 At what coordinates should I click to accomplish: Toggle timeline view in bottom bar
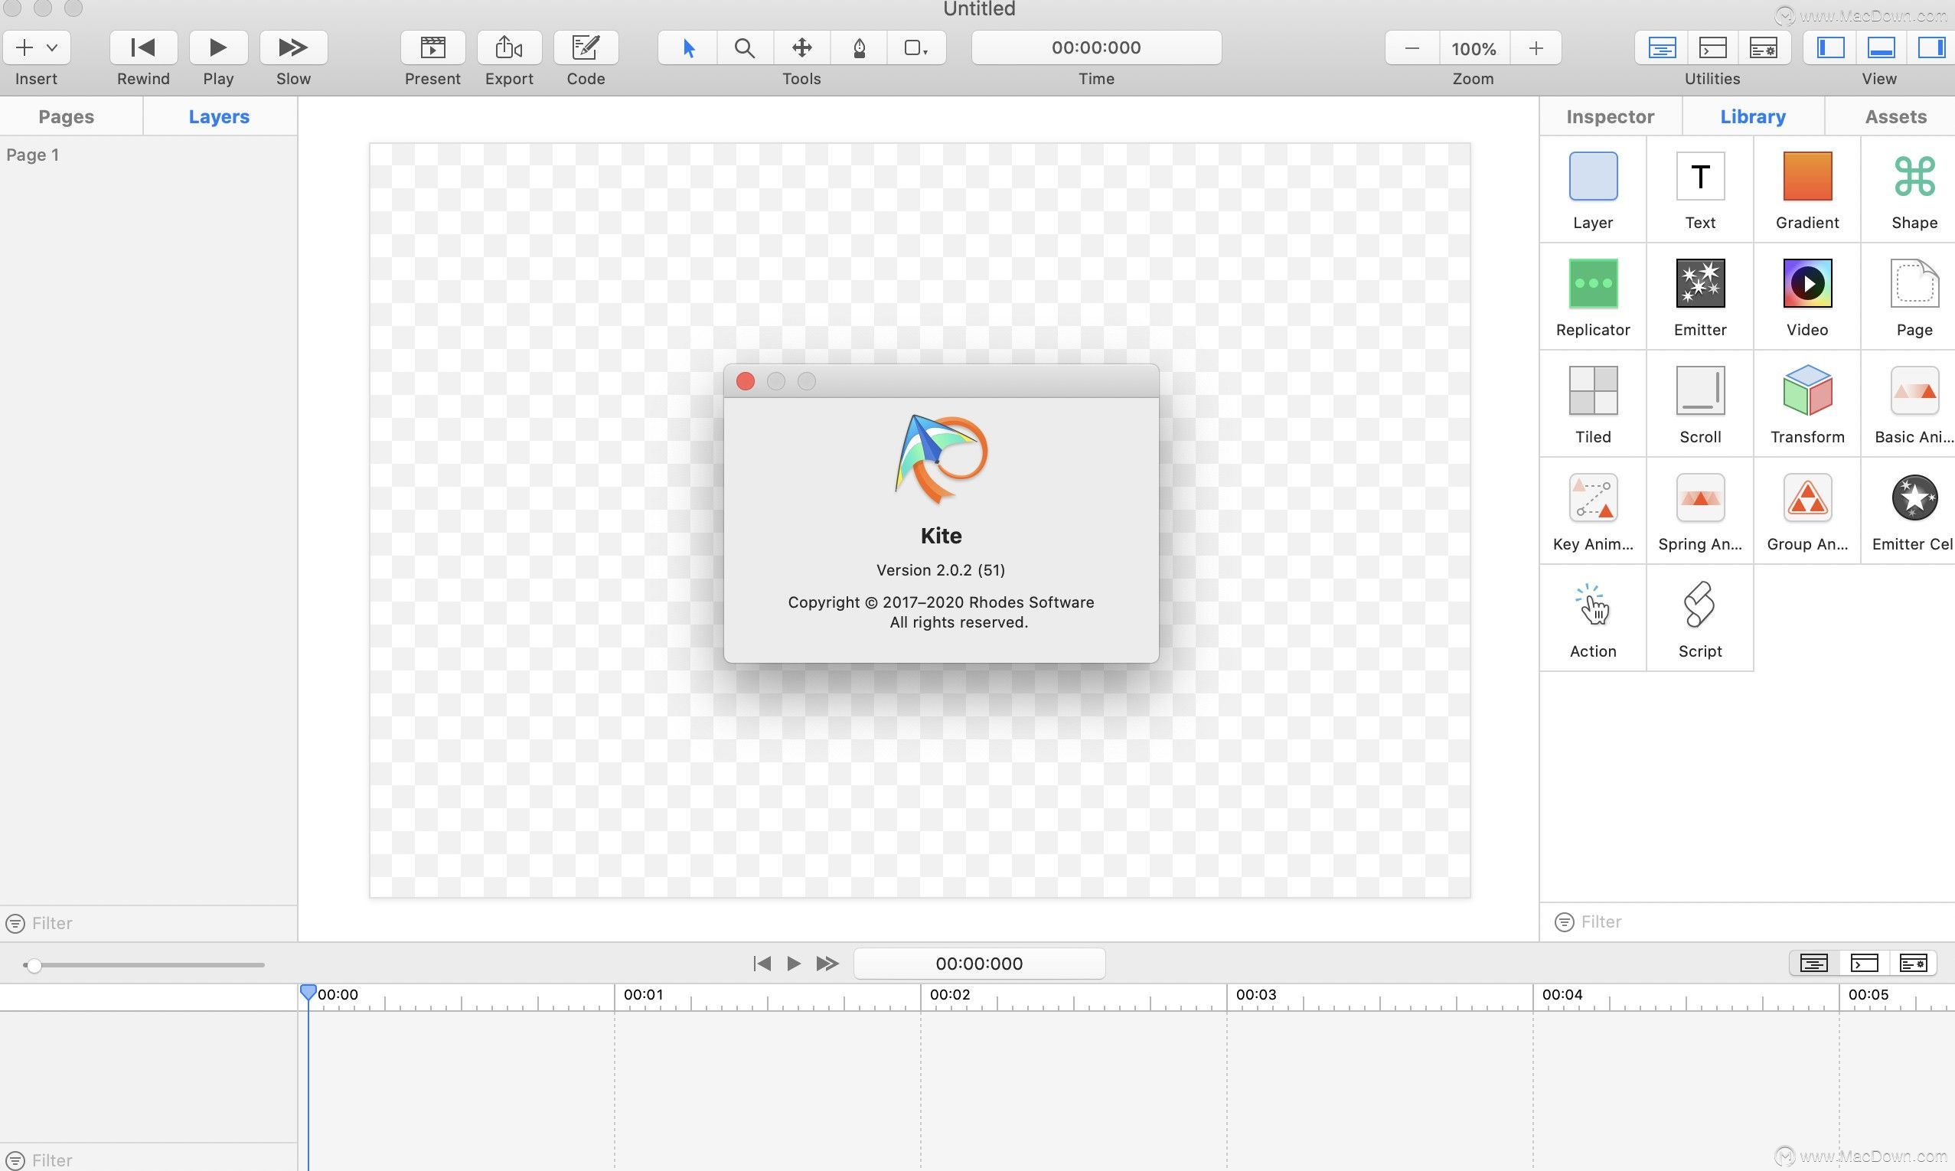[1814, 964]
